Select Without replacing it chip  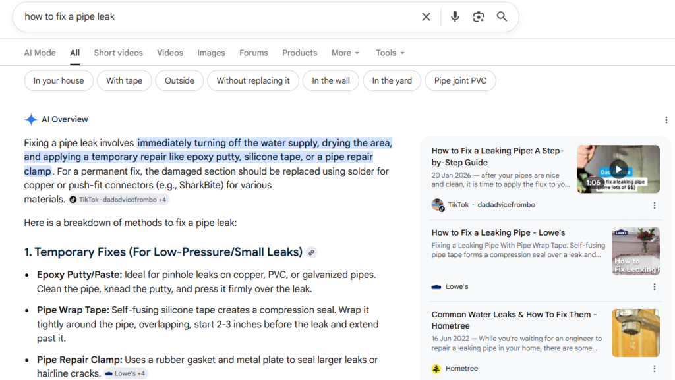pyautogui.click(x=253, y=81)
